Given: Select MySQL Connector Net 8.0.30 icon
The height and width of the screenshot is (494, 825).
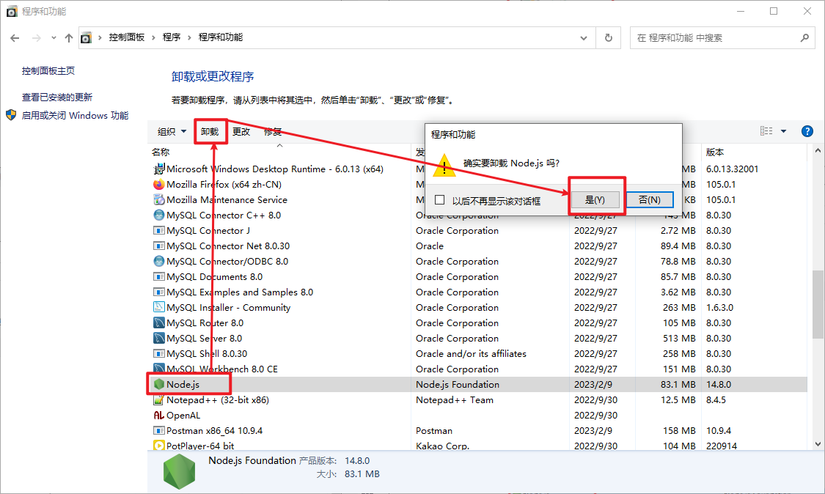Looking at the screenshot, I should pos(158,246).
